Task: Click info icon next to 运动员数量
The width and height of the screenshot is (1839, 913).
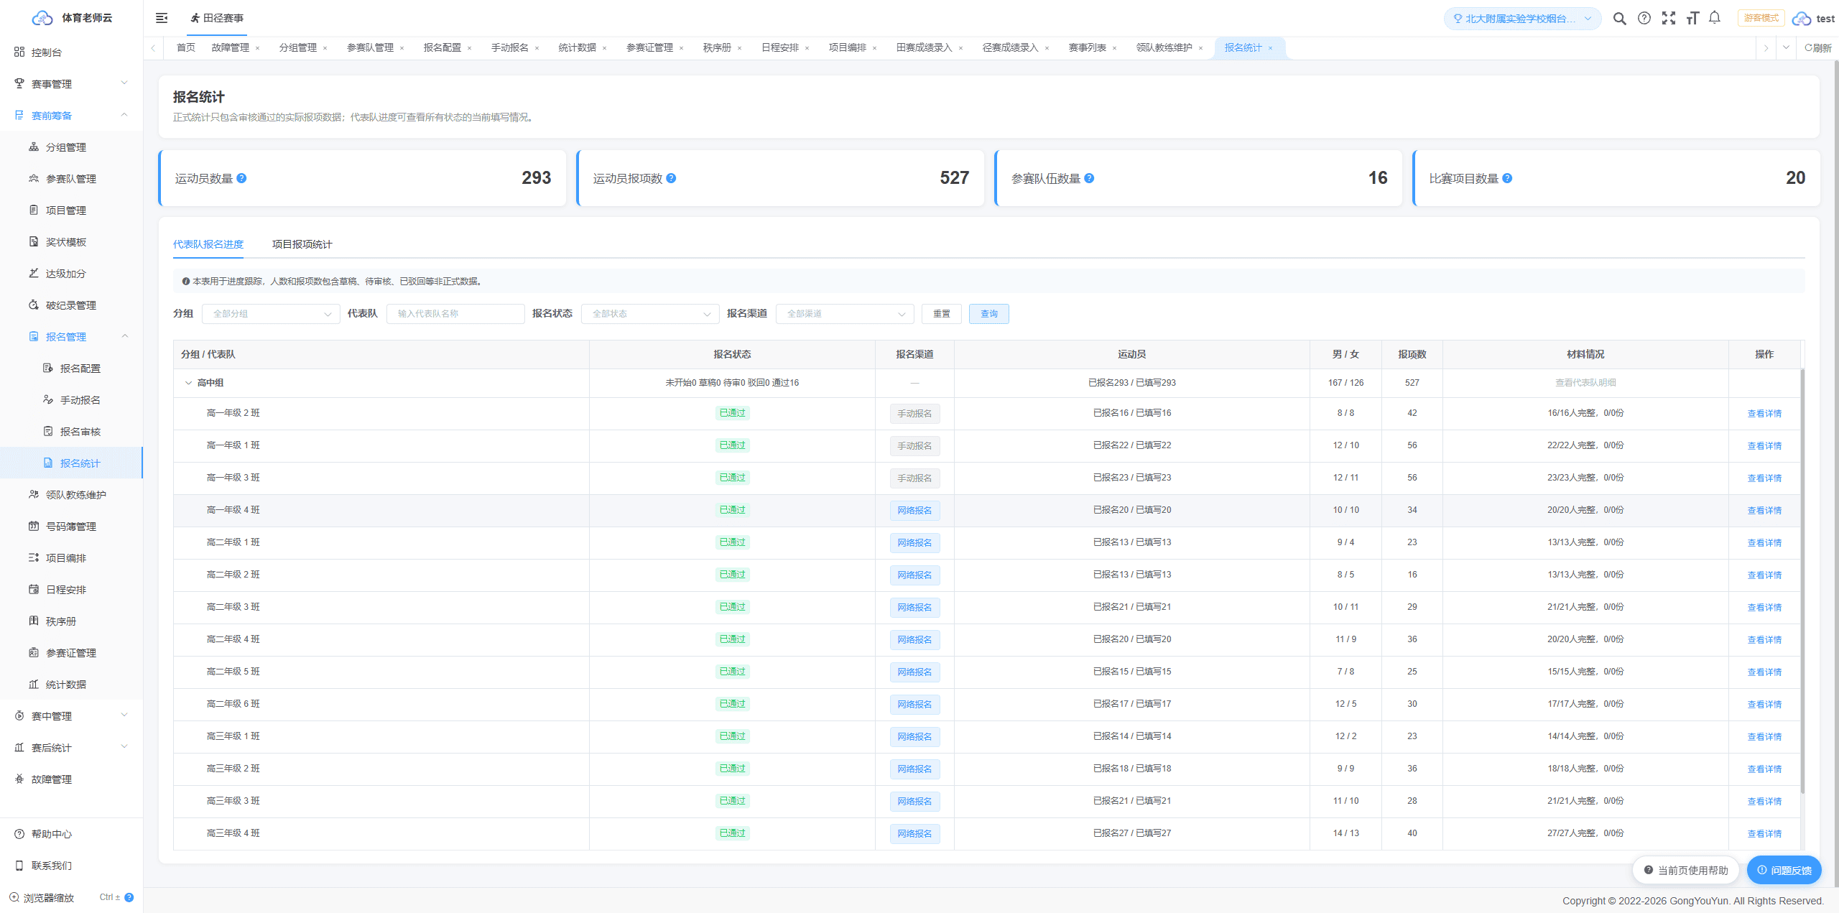Action: [x=241, y=178]
